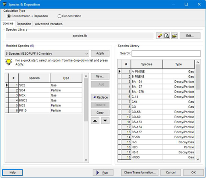Select PM10 row in modeled species
The width and height of the screenshot is (206, 178).
coord(44,110)
